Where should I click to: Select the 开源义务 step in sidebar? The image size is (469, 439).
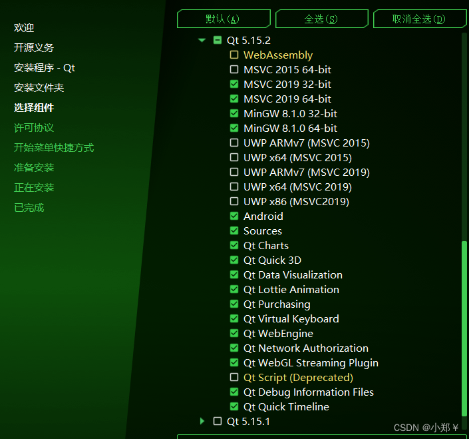point(34,47)
